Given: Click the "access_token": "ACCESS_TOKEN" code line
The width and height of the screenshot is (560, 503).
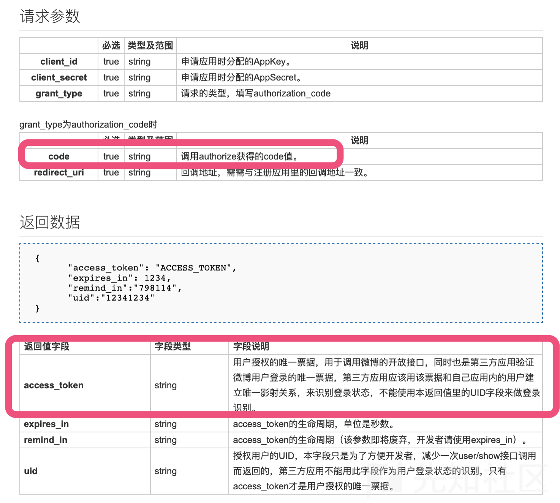Looking at the screenshot, I should pyautogui.click(x=152, y=268).
